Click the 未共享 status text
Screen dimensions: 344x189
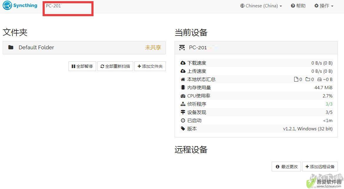(x=153, y=48)
